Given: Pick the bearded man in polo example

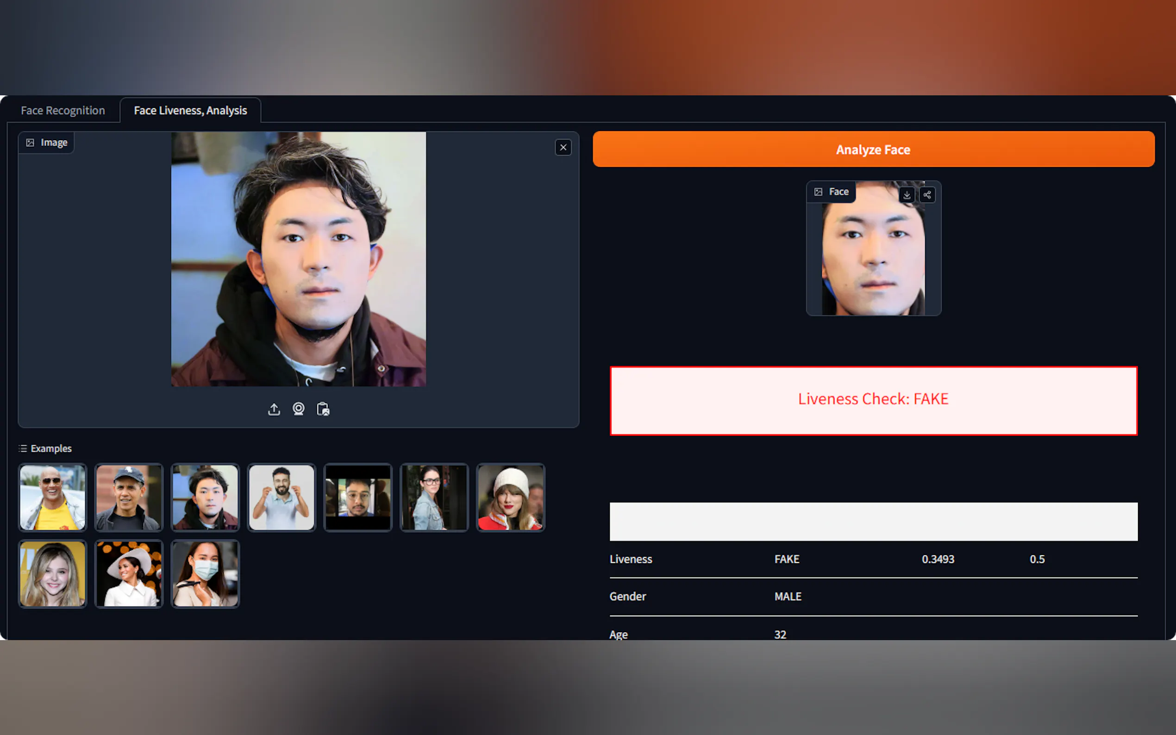Looking at the screenshot, I should coord(281,497).
